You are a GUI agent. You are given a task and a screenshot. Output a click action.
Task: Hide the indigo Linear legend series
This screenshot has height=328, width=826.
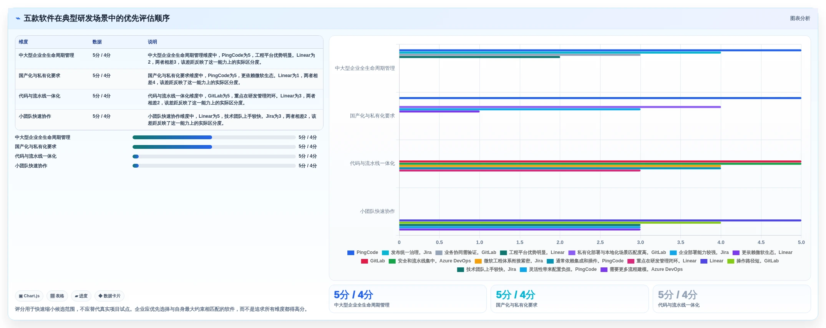coord(712,261)
